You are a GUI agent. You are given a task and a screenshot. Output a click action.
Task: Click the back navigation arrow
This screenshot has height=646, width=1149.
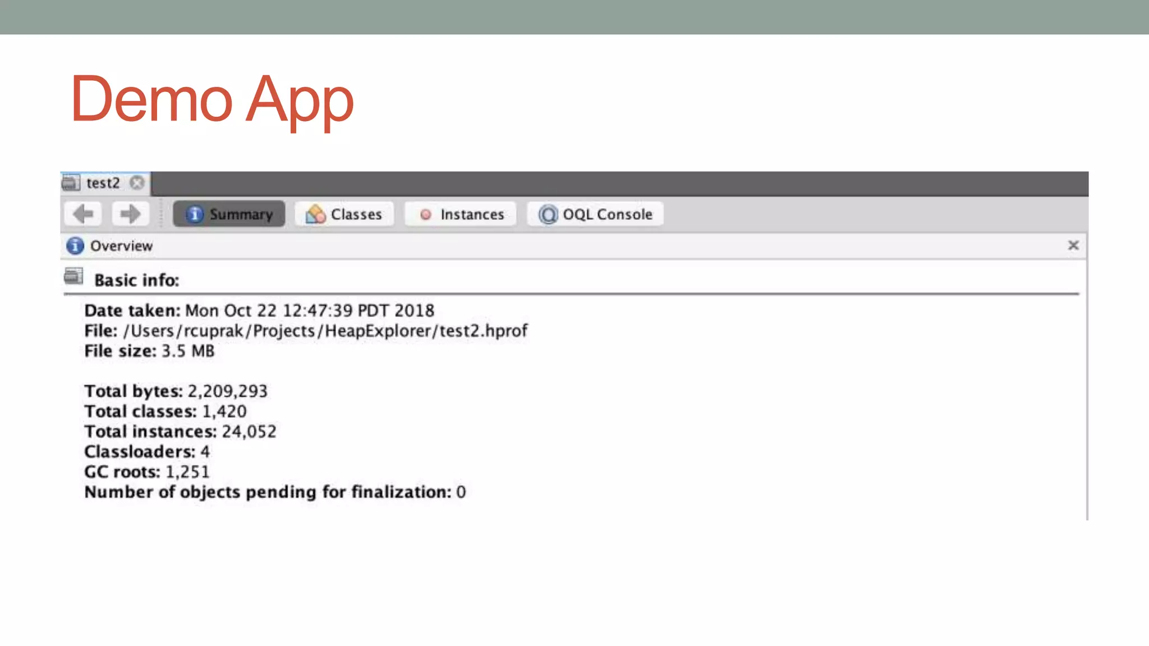click(x=83, y=214)
